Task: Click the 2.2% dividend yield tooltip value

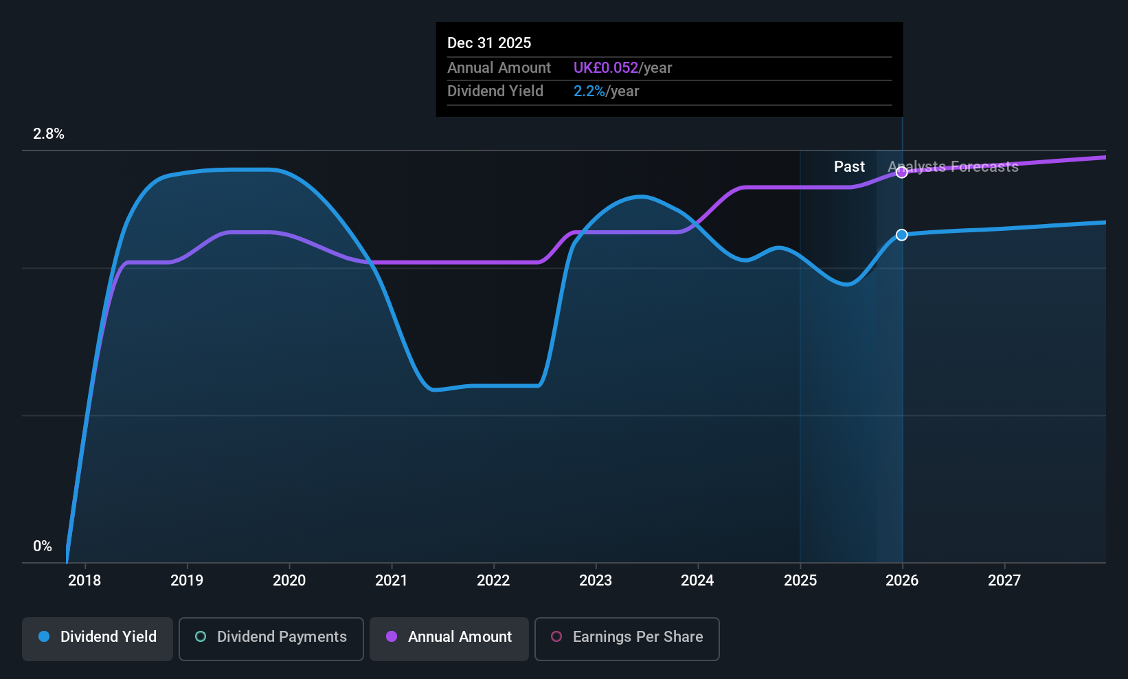Action: [589, 91]
